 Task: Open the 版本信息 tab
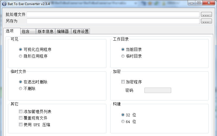click(x=46, y=31)
